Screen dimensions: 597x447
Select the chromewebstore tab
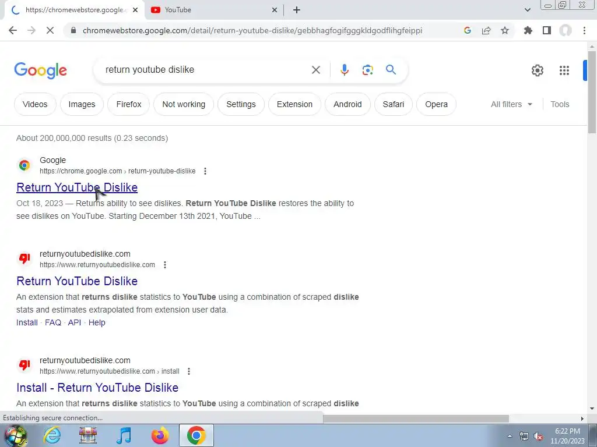[75, 10]
